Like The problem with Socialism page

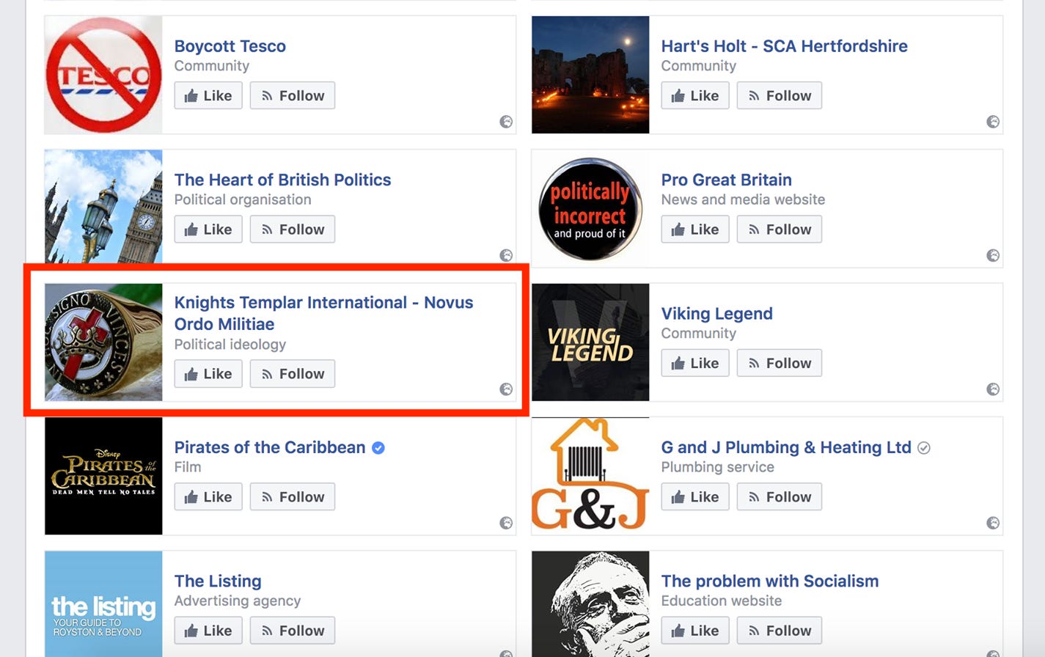[695, 631]
